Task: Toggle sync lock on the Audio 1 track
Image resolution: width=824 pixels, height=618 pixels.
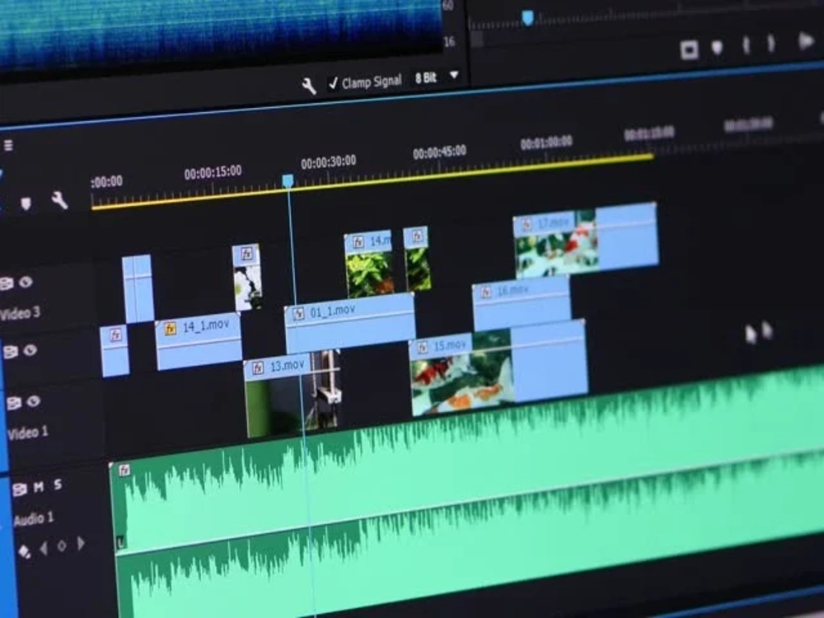Action: click(20, 489)
